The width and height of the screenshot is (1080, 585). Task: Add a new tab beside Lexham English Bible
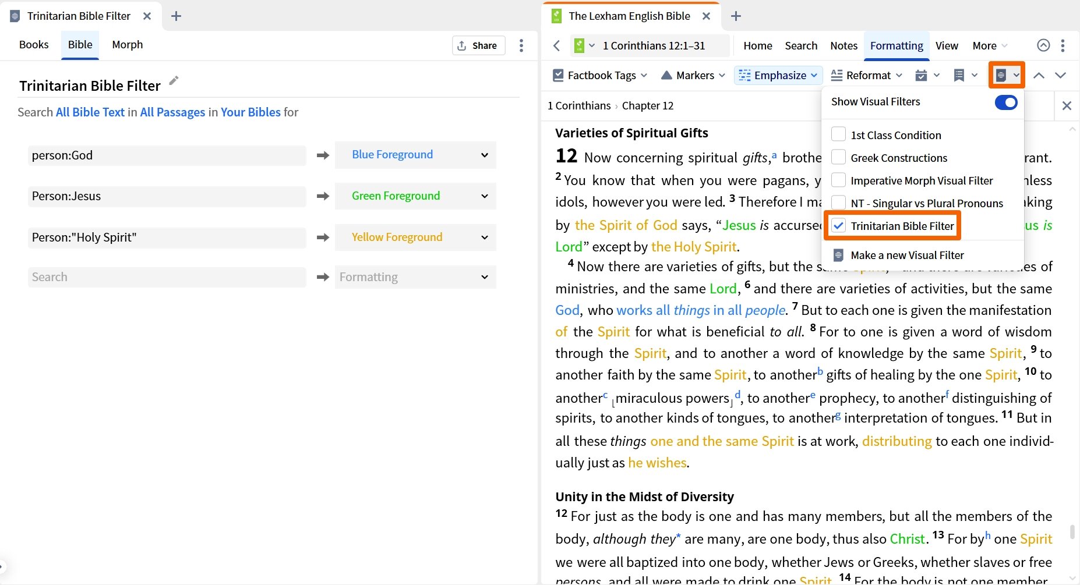point(736,16)
